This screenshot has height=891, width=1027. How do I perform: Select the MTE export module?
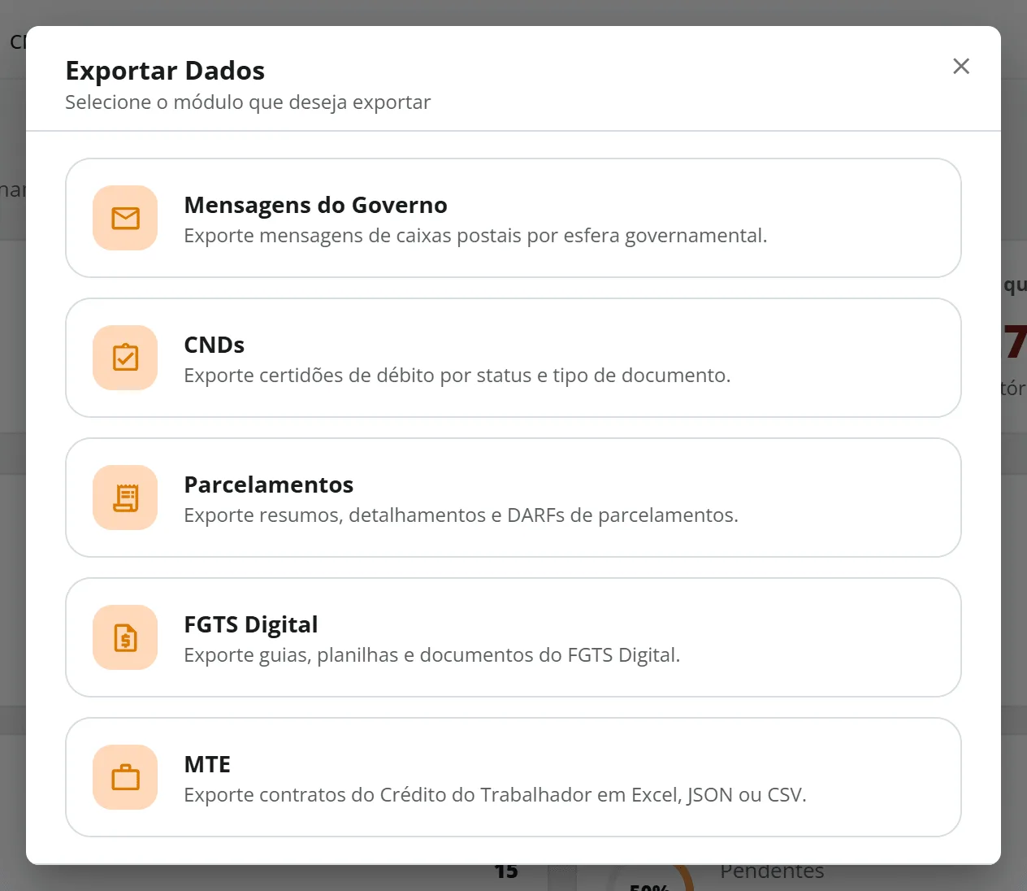click(513, 777)
